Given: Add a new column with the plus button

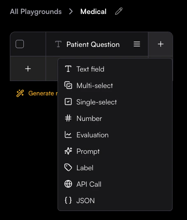Looking at the screenshot, I should pyautogui.click(x=161, y=44).
